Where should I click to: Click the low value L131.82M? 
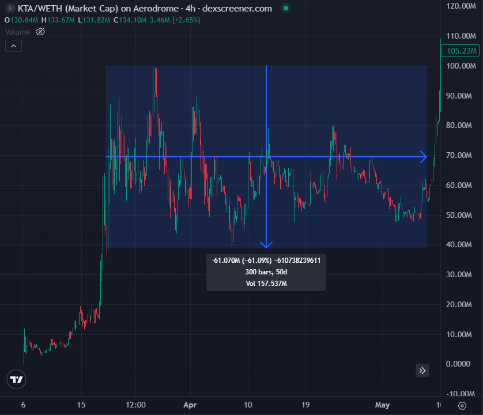(x=94, y=20)
